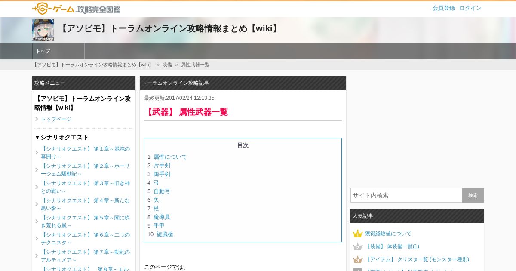The image size is (516, 271).
Task: Click chevron arrow beside 第３章 quest link
Action: click(x=37, y=187)
